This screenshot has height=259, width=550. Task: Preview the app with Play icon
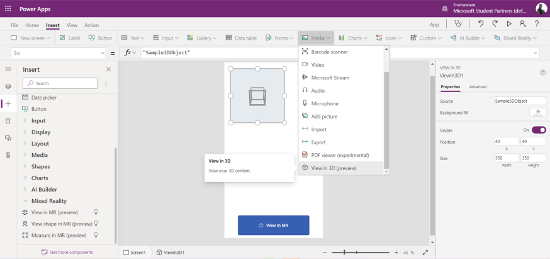(509, 24)
